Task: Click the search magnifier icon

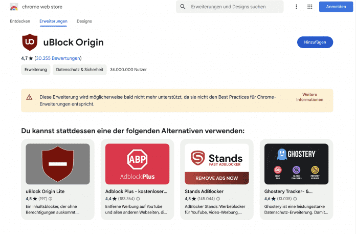Action: pos(183,7)
